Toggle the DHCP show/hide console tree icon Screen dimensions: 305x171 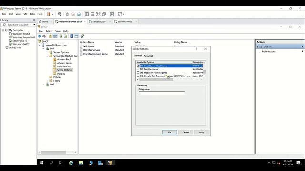point(55,36)
